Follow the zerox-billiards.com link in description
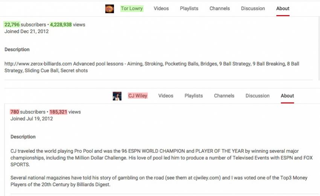320x196 pixels. point(38,64)
